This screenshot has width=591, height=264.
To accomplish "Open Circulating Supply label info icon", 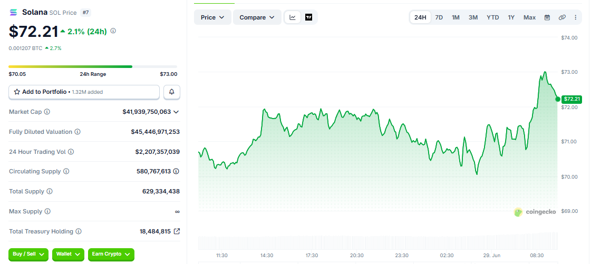I will 66,171.
